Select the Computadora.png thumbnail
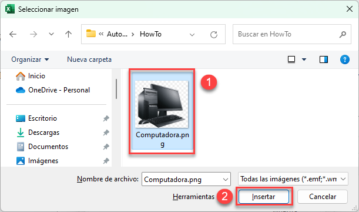Viewport: 359px width, 212px height. coord(162,104)
